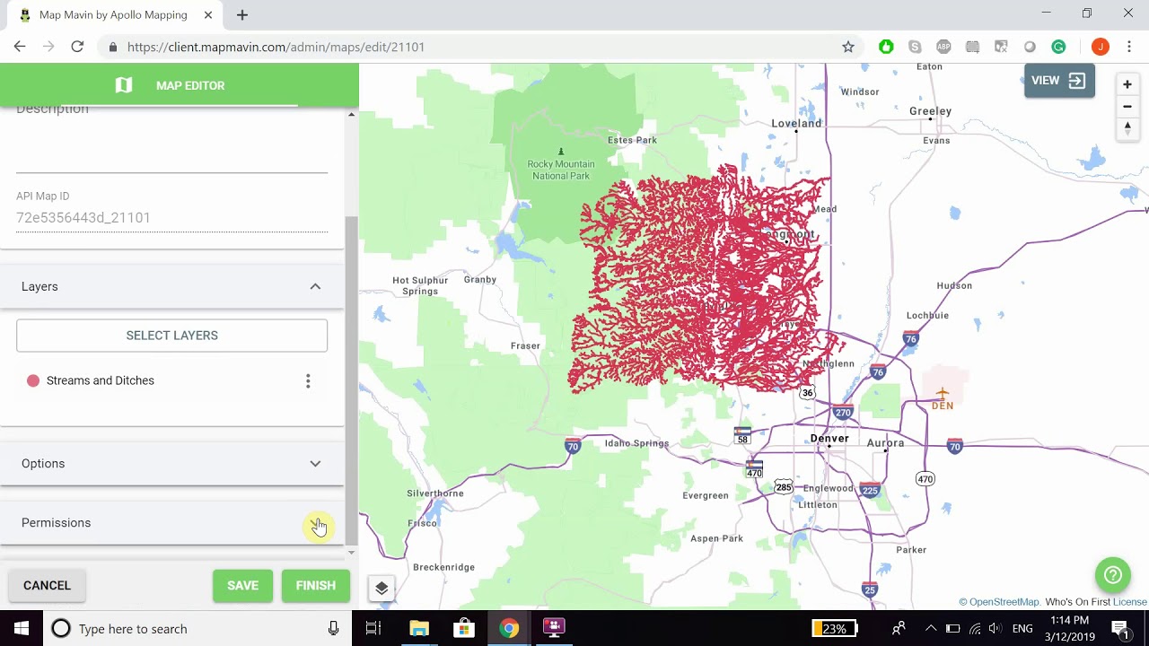Open the green help question icon
This screenshot has height=646, width=1149.
tap(1113, 575)
